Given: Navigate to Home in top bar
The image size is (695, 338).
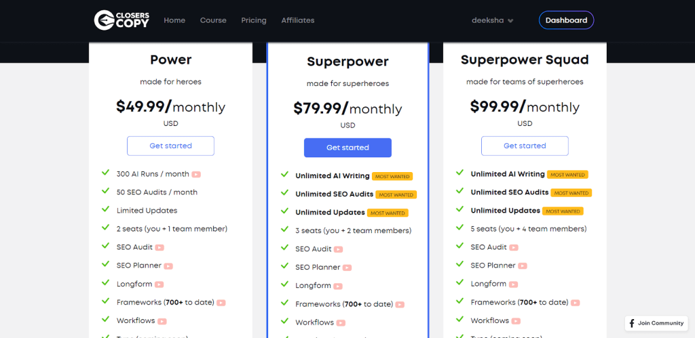Looking at the screenshot, I should click(174, 20).
